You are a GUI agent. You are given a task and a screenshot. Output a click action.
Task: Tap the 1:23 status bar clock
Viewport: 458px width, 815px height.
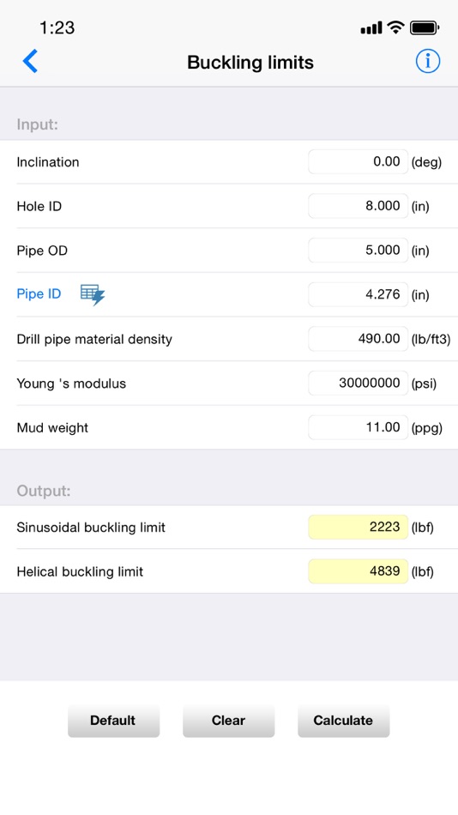tap(57, 27)
